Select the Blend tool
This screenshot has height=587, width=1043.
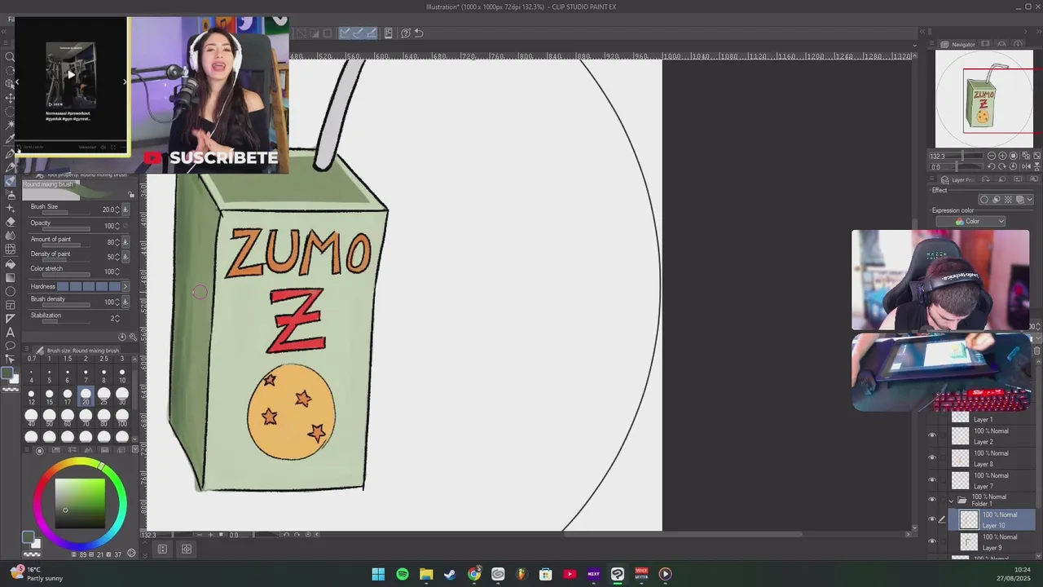point(11,236)
